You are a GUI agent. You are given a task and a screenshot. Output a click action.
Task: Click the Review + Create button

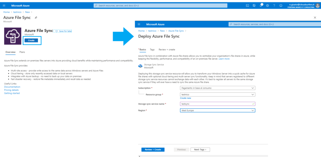click(x=153, y=149)
